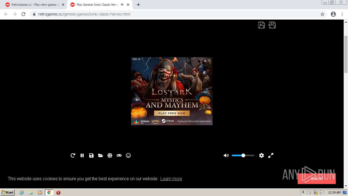Show hidden system tray icons
The width and height of the screenshot is (348, 196).
point(303,192)
